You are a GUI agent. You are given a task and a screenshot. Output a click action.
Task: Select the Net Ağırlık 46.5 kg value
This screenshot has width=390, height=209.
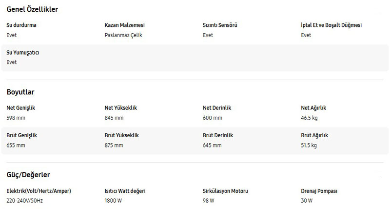coord(309,118)
